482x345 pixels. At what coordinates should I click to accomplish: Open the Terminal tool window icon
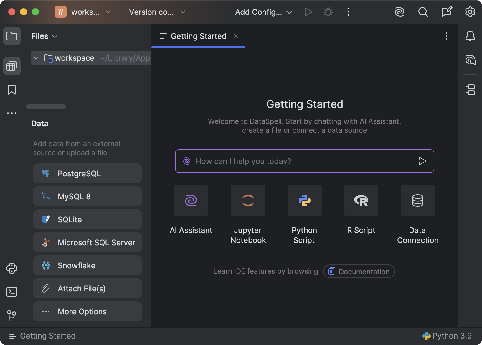pyautogui.click(x=11, y=292)
